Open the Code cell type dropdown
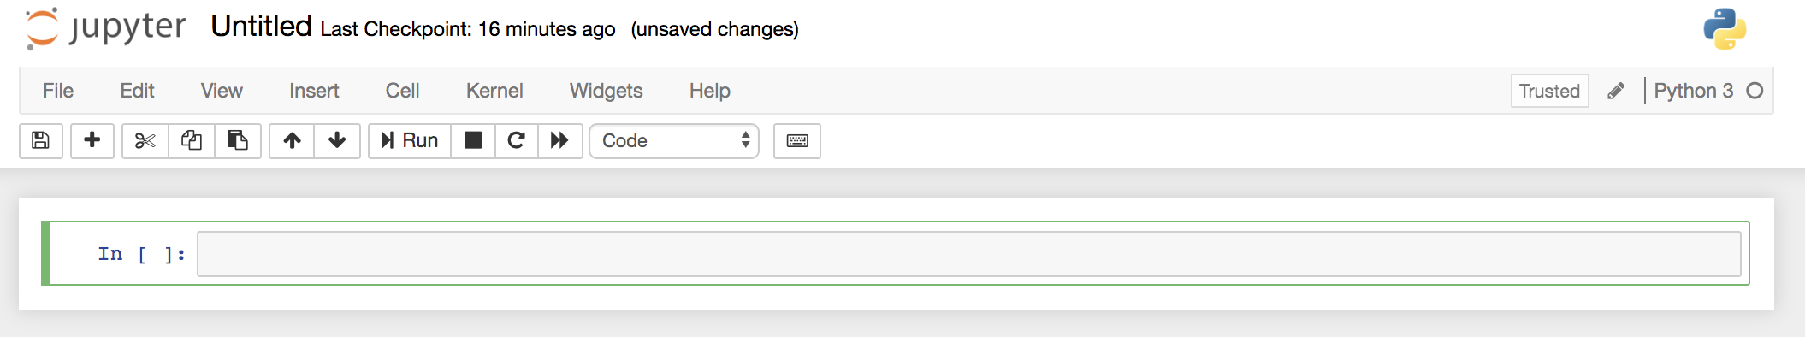 click(674, 140)
